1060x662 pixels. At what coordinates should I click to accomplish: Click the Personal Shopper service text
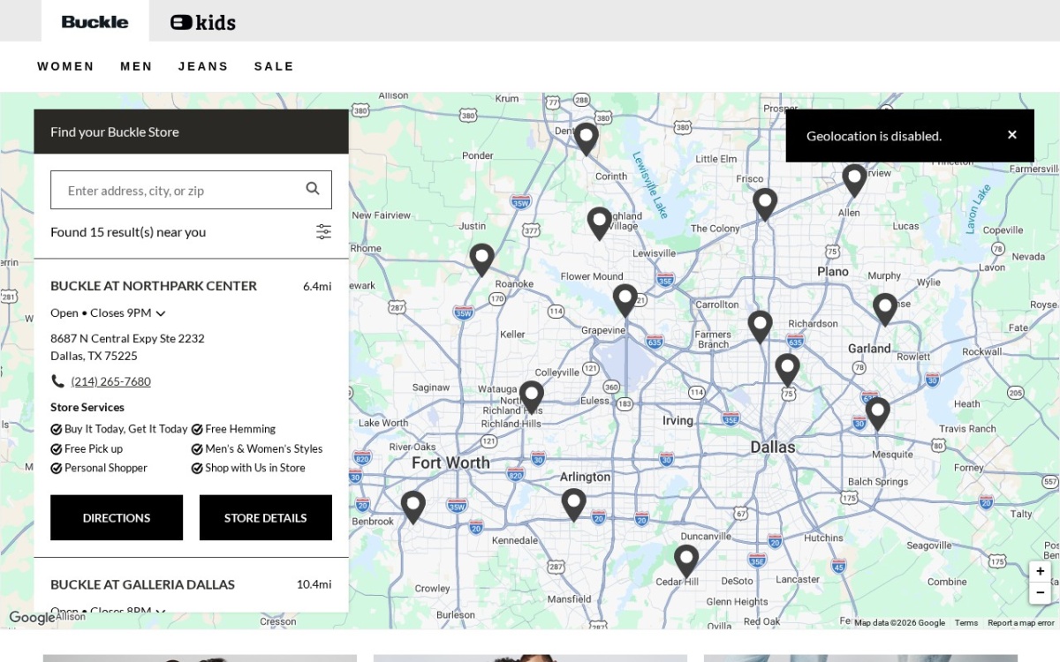pos(106,468)
